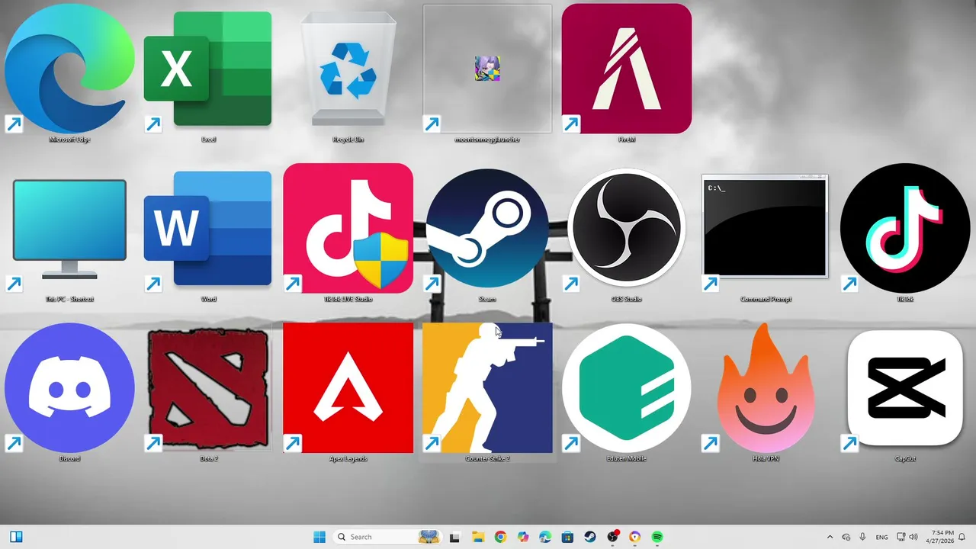Click the cloud sync tray icon

click(846, 537)
